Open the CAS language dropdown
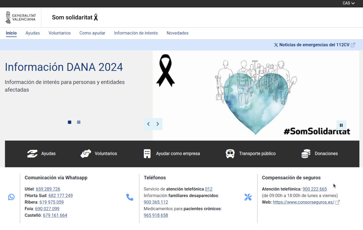 [x=348, y=3]
